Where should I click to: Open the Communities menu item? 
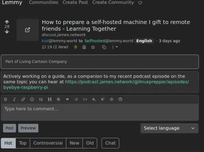(x=43, y=2)
